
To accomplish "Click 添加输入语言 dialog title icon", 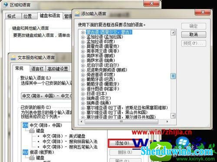I will tap(77, 14).
